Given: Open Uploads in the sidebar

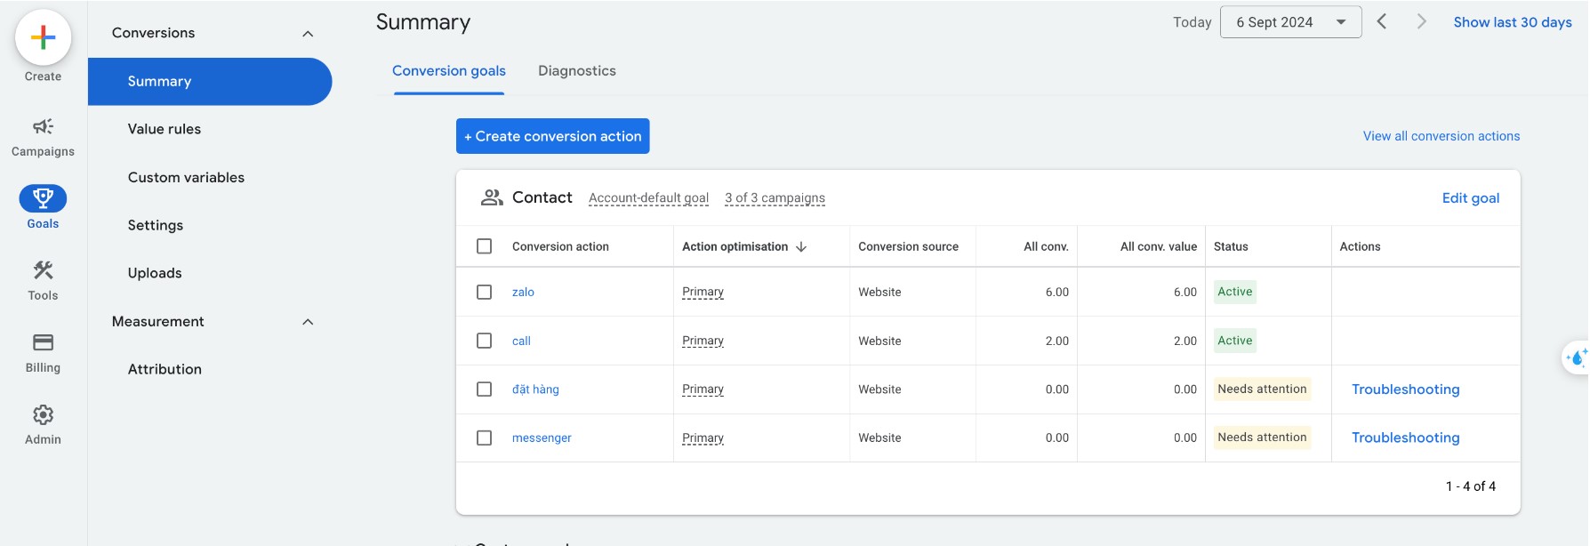Looking at the screenshot, I should tap(155, 273).
